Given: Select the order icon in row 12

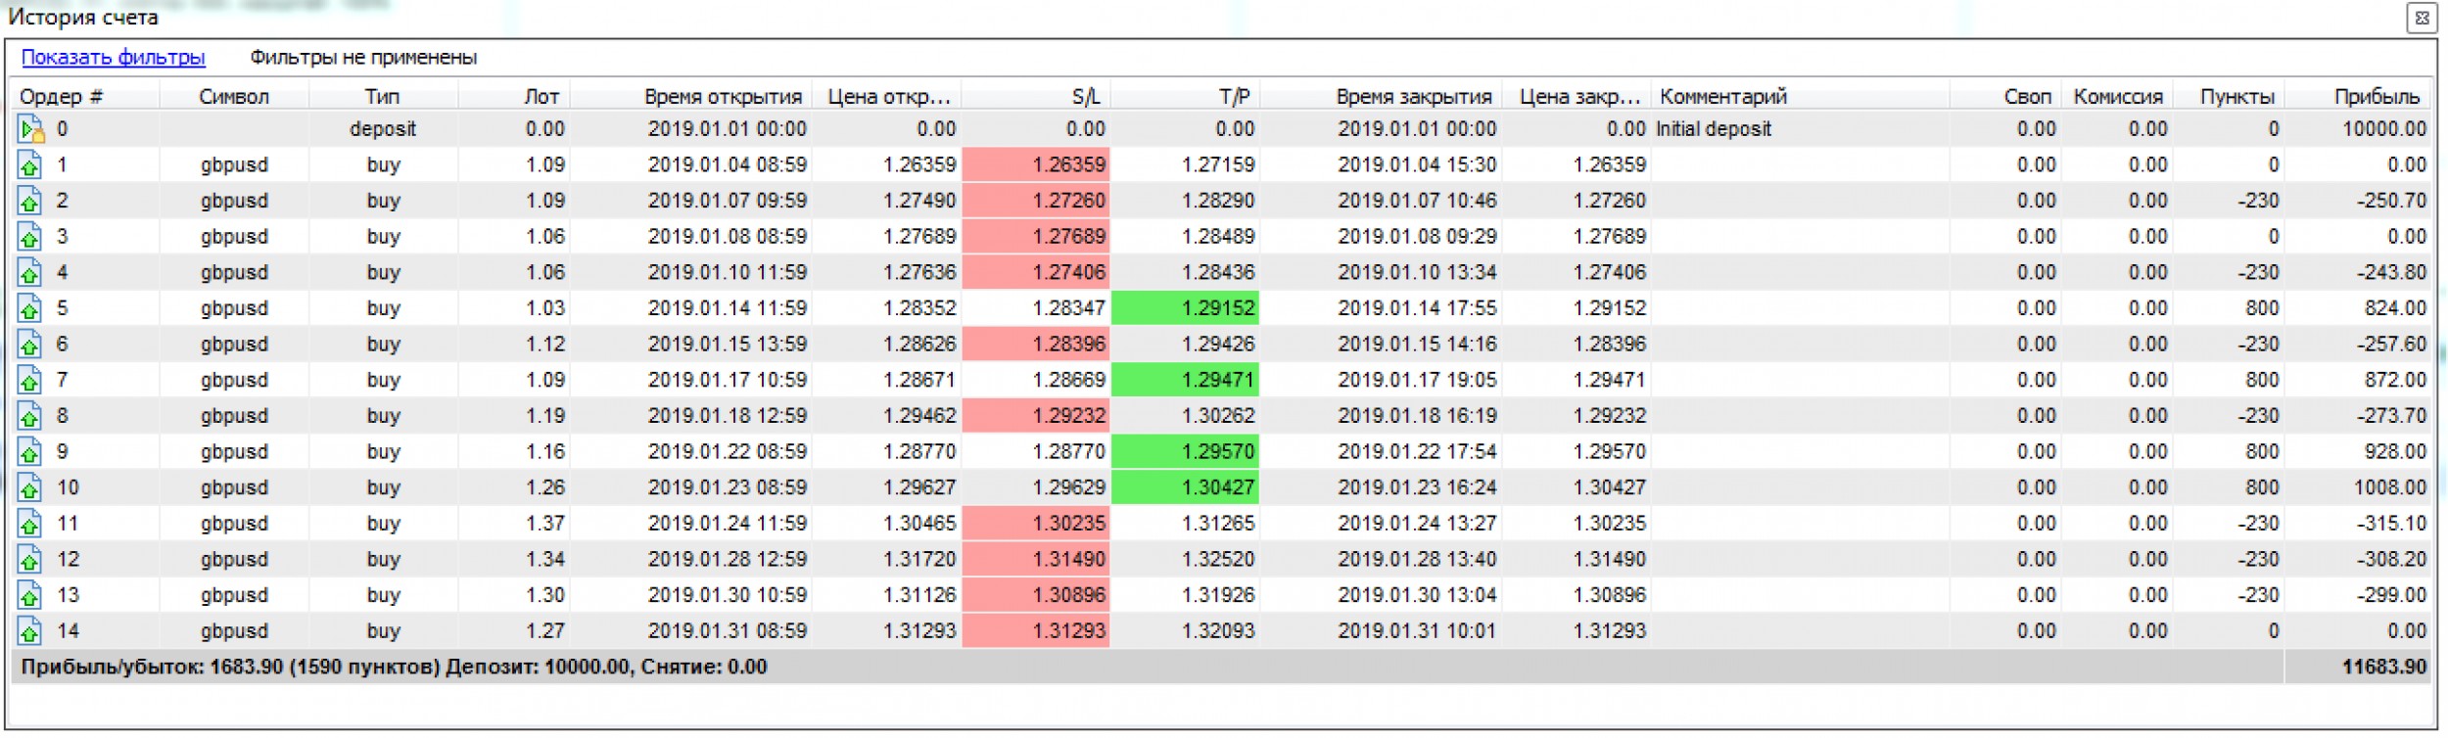Looking at the screenshot, I should [30, 560].
